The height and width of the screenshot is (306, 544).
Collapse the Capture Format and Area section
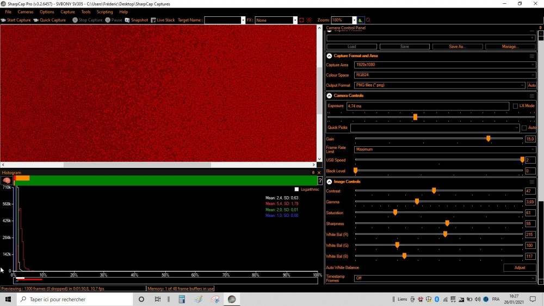coord(329,56)
